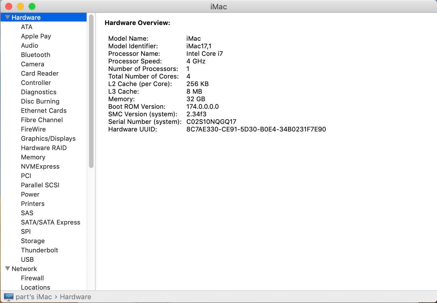Show Graphics/Displays details
The image size is (437, 303).
[x=48, y=138]
